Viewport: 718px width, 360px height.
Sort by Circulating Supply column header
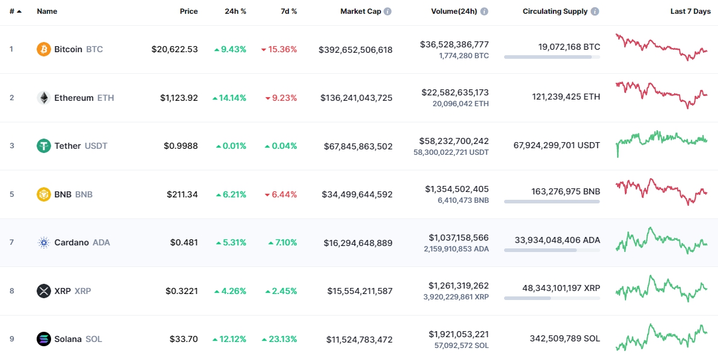click(555, 11)
